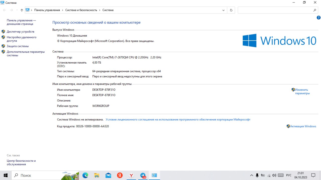Click the shield icon beside Диспетчер устройств
The image size is (321, 180).
pos(3,32)
